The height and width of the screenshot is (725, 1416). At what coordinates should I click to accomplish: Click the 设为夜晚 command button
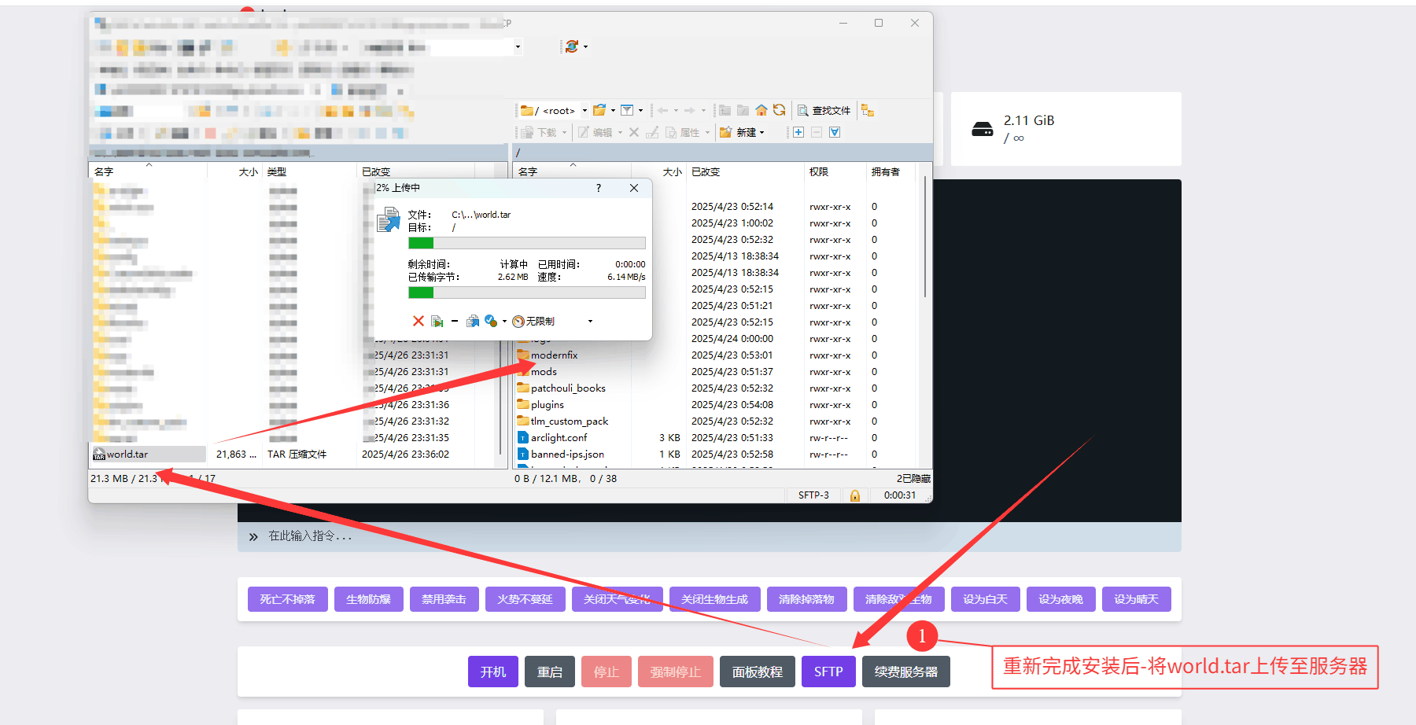(1060, 599)
